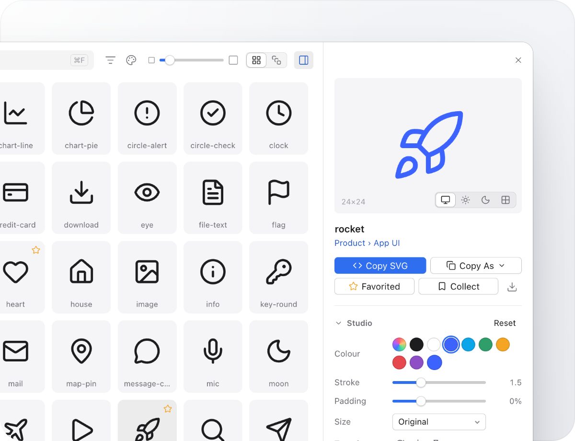Choose the orange colour swatch
This screenshot has height=441, width=575.
(503, 344)
